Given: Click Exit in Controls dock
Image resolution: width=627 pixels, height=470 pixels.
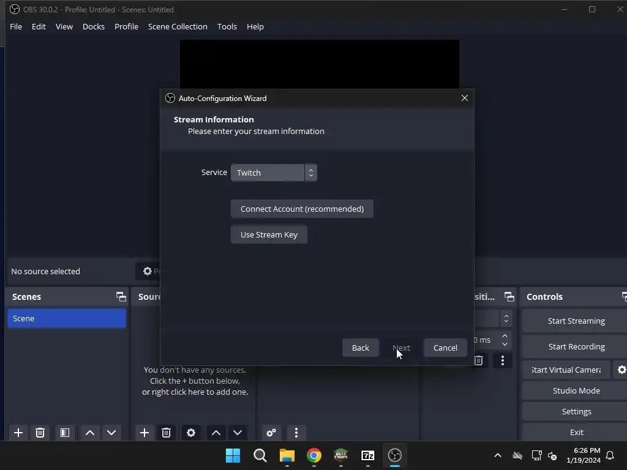Looking at the screenshot, I should click(x=576, y=432).
